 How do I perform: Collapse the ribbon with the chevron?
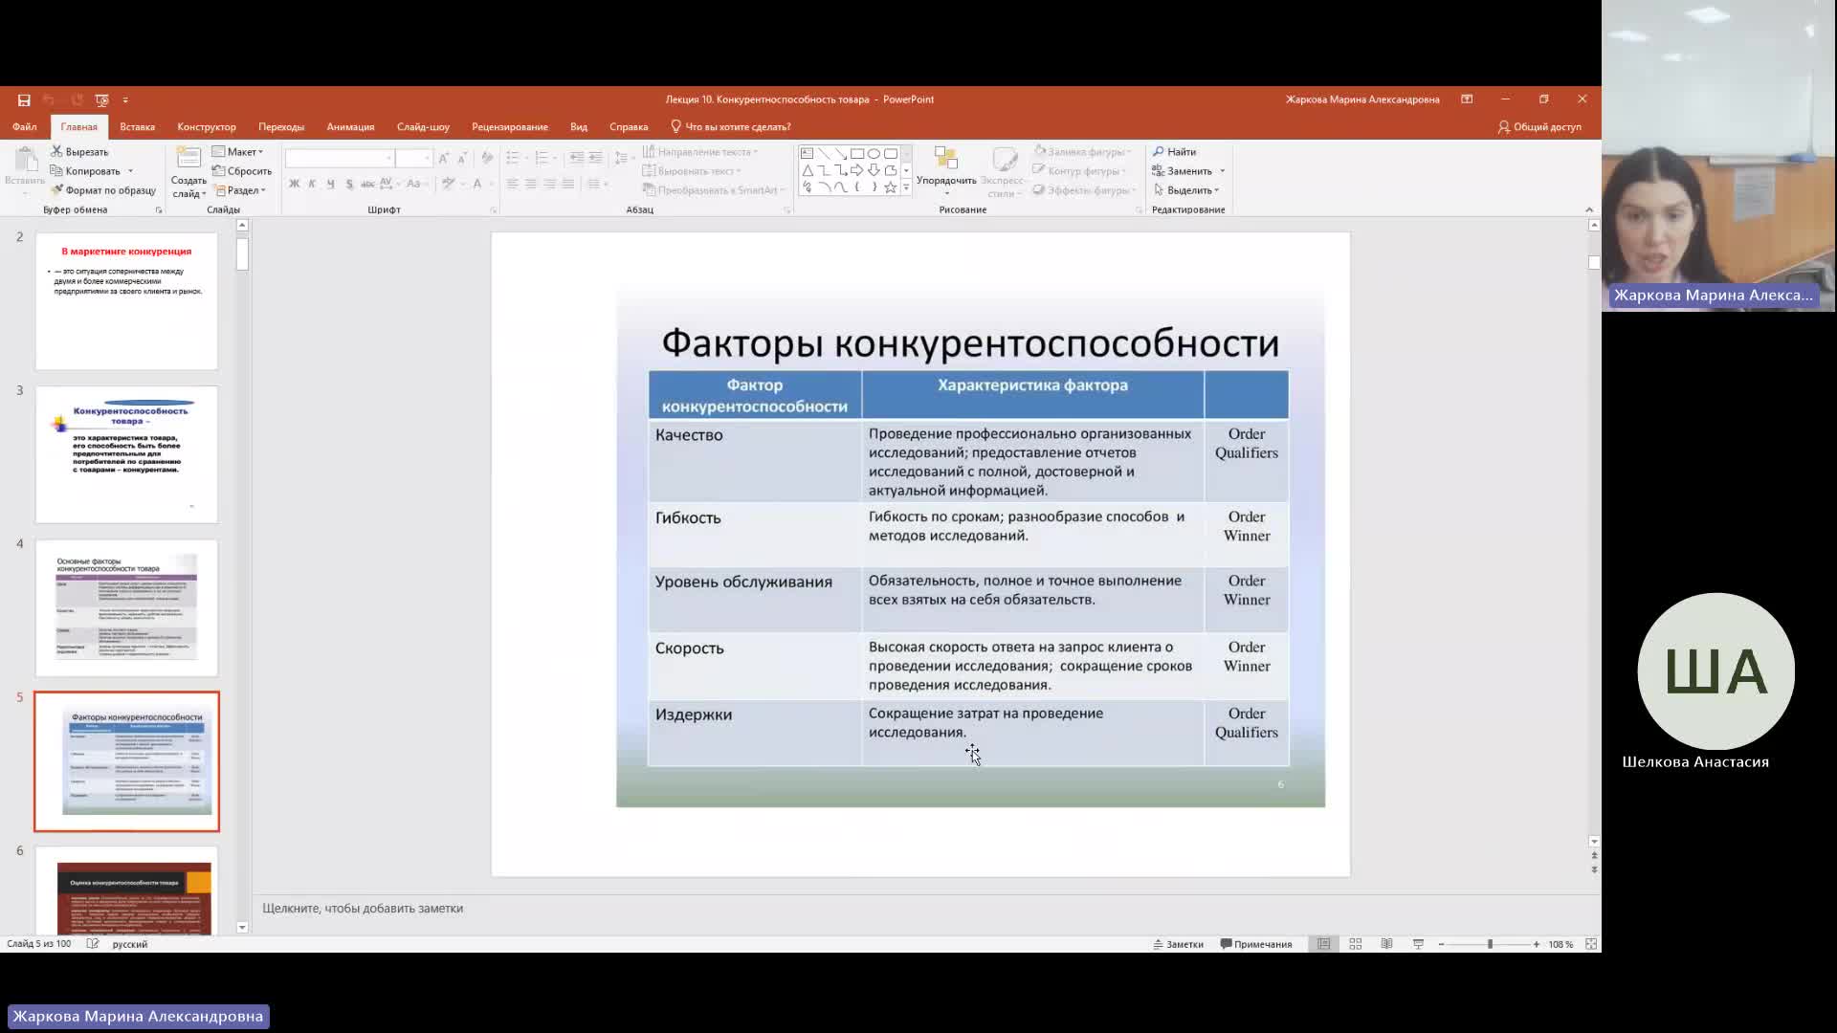point(1589,209)
